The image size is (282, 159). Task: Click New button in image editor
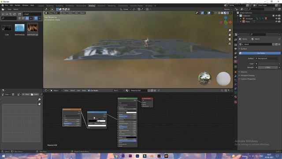click(x=26, y=94)
